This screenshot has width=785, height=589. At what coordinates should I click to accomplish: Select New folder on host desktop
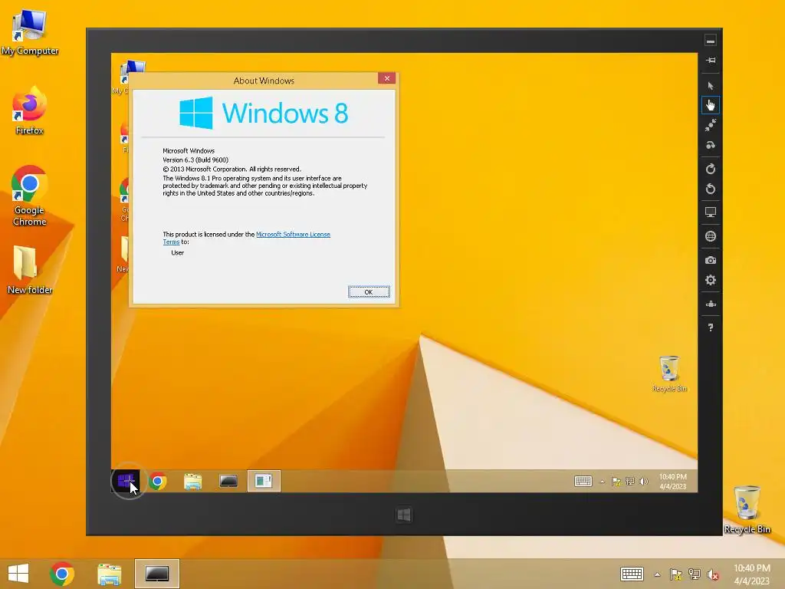(x=30, y=269)
